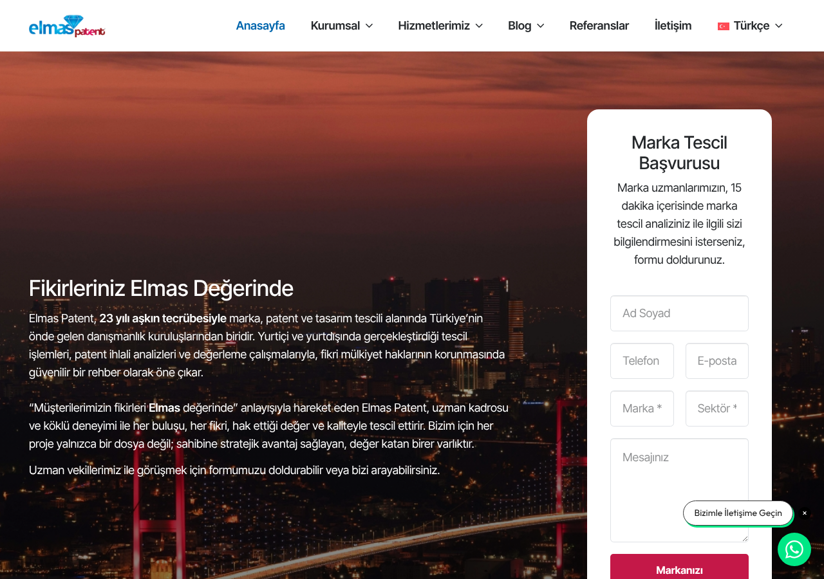Viewport: 824px width, 579px height.
Task: Open the Türkçe language dropdown chevron
Action: click(x=778, y=26)
